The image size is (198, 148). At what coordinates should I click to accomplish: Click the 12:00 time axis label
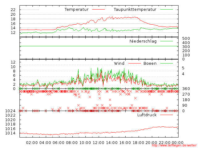pyautogui.click(x=98, y=143)
